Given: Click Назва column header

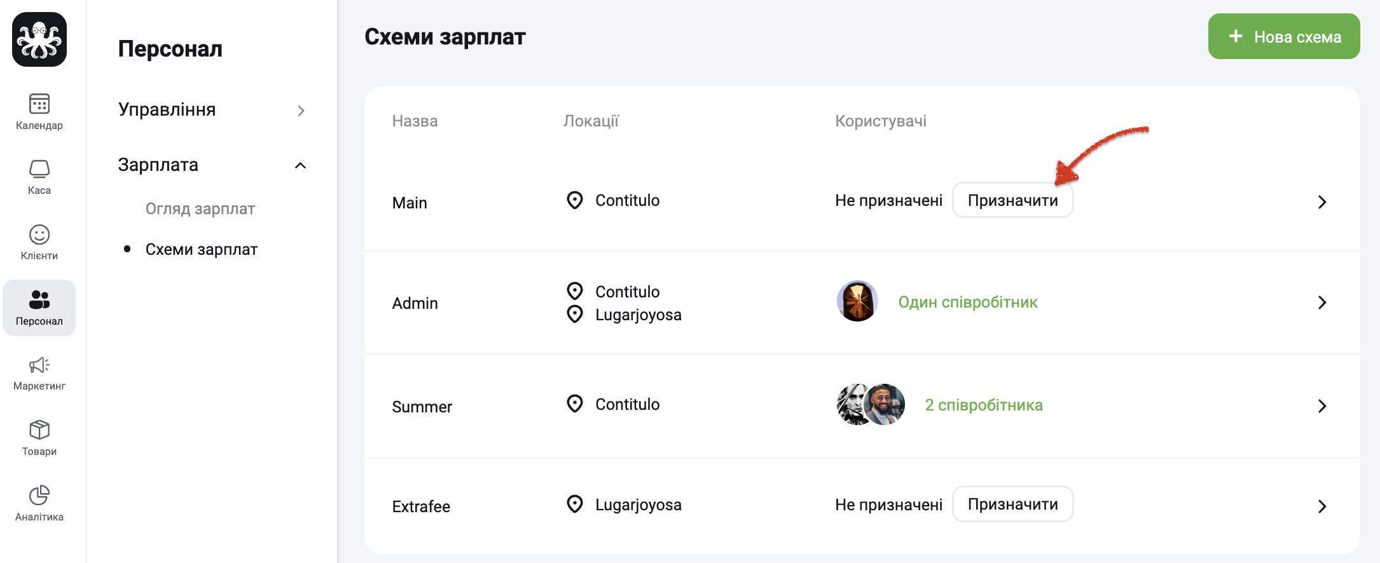Looking at the screenshot, I should pos(415,121).
